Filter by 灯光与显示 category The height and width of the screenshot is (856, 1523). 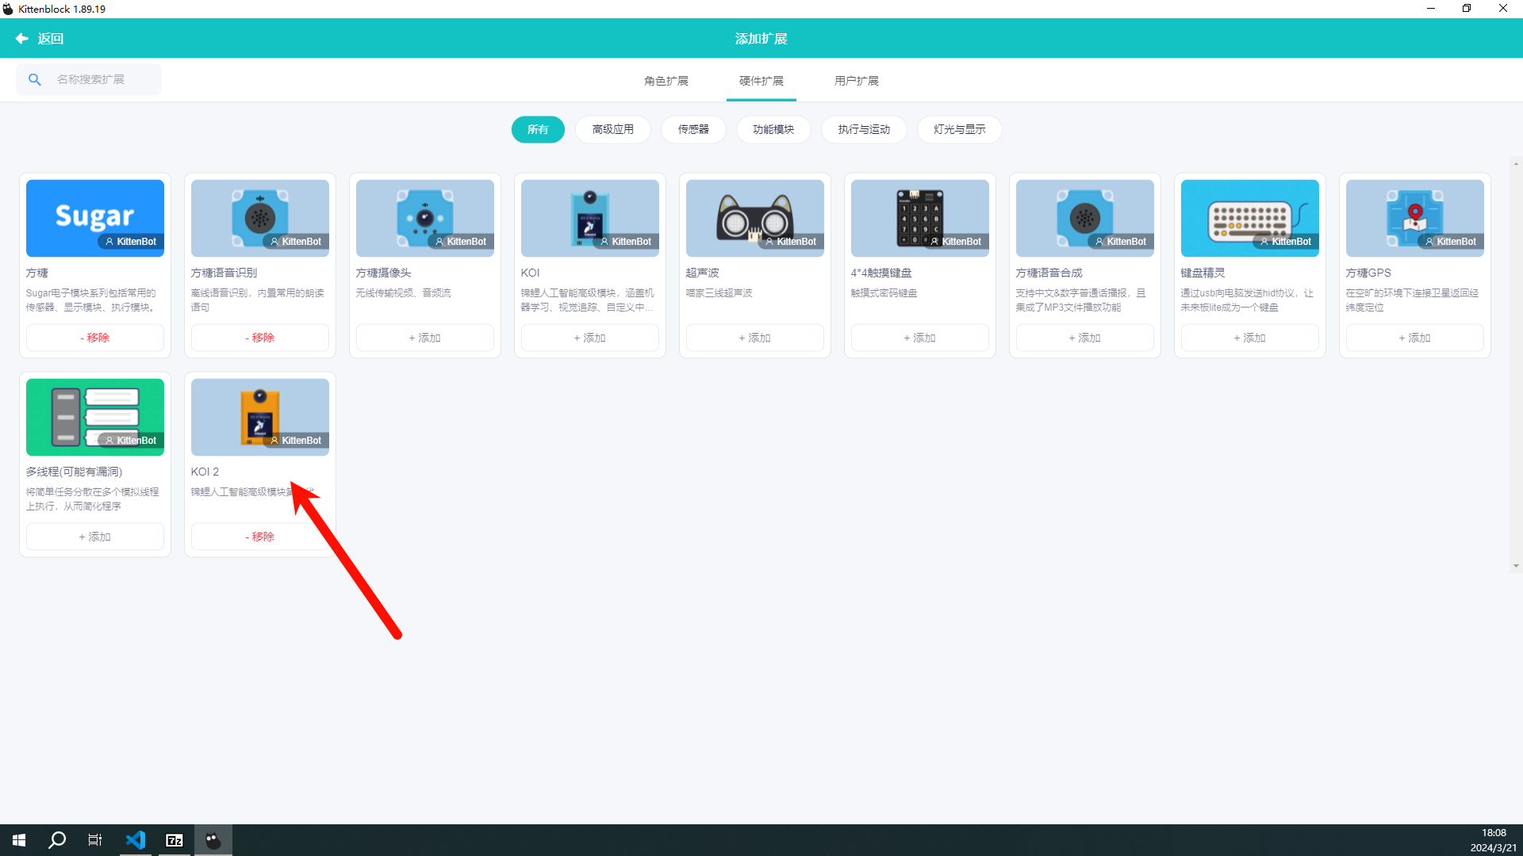(960, 129)
